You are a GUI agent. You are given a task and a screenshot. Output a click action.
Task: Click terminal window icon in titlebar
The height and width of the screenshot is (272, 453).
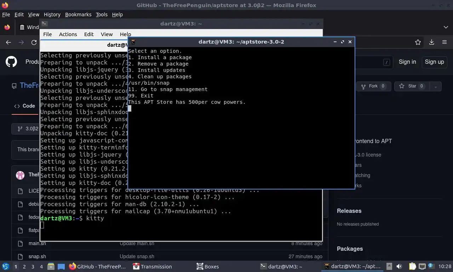[44, 24]
